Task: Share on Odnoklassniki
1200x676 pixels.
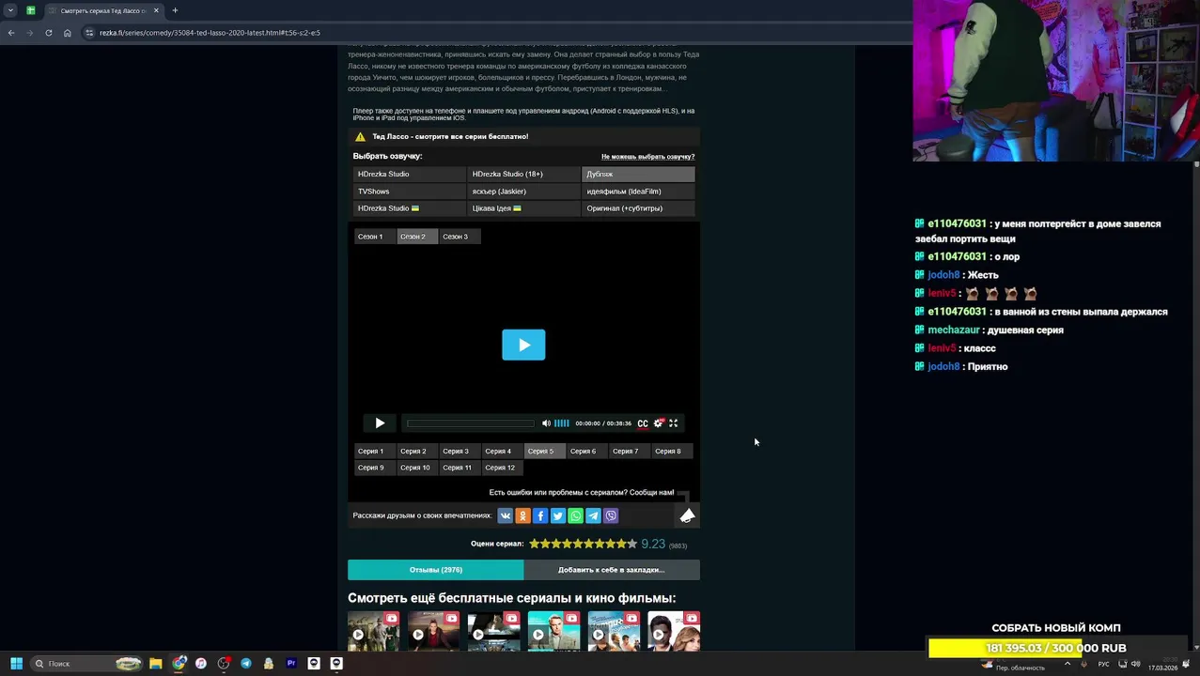Action: (x=522, y=515)
